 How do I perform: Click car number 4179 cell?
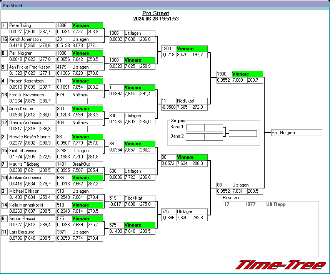64,67
